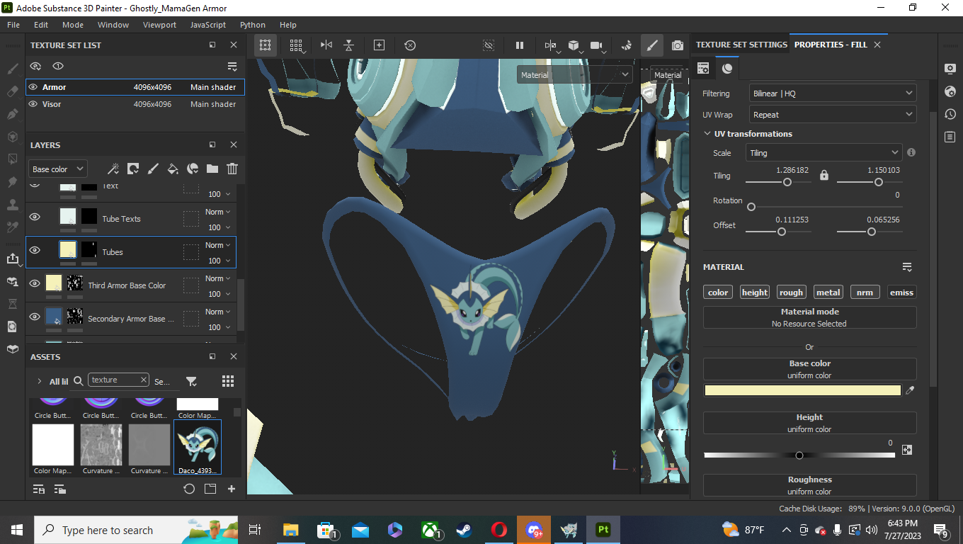
Task: Add a paint layer in Layers panel
Action: (153, 169)
